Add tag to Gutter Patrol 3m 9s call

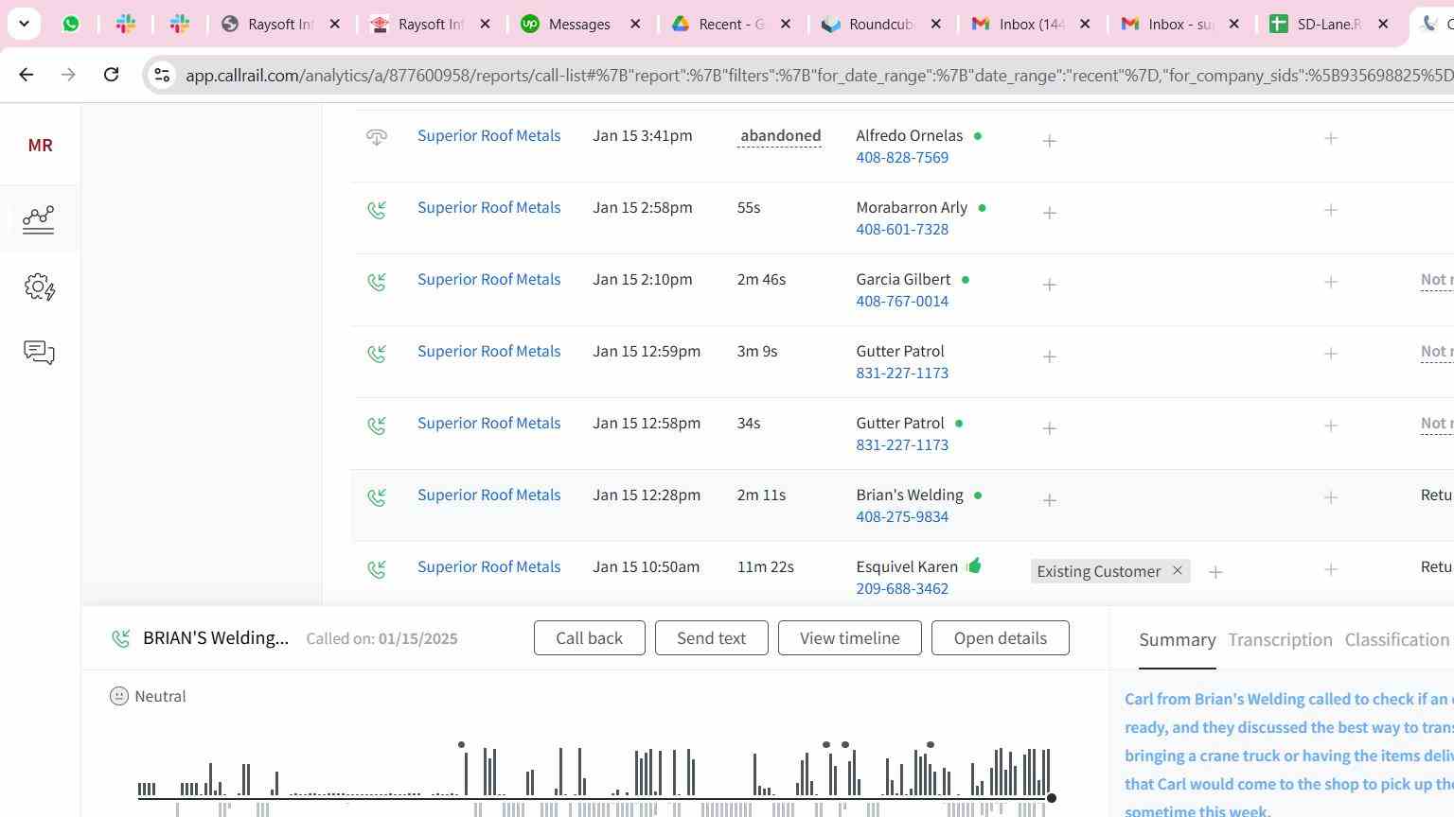(1049, 356)
